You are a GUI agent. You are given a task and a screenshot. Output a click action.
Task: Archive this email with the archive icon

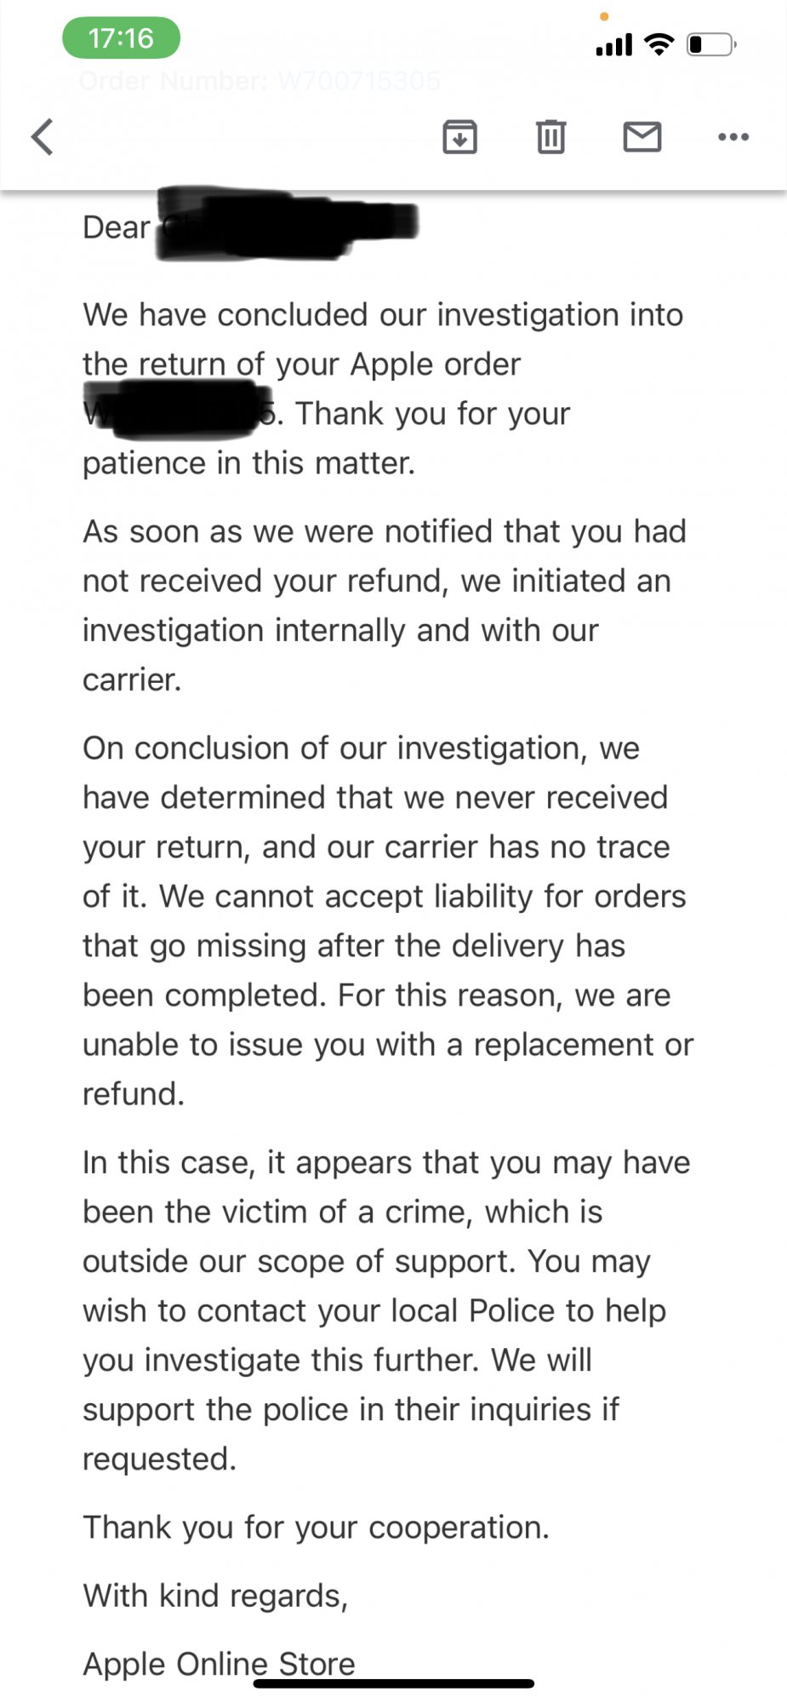pos(459,137)
